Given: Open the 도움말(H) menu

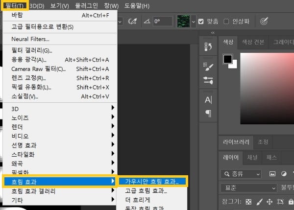Looking at the screenshot, I should [x=137, y=6].
